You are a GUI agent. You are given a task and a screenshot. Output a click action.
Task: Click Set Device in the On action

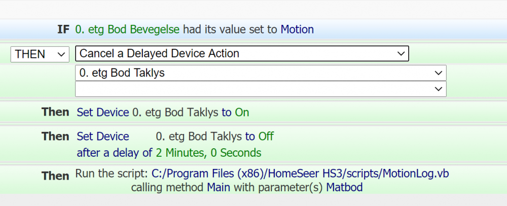[103, 112]
